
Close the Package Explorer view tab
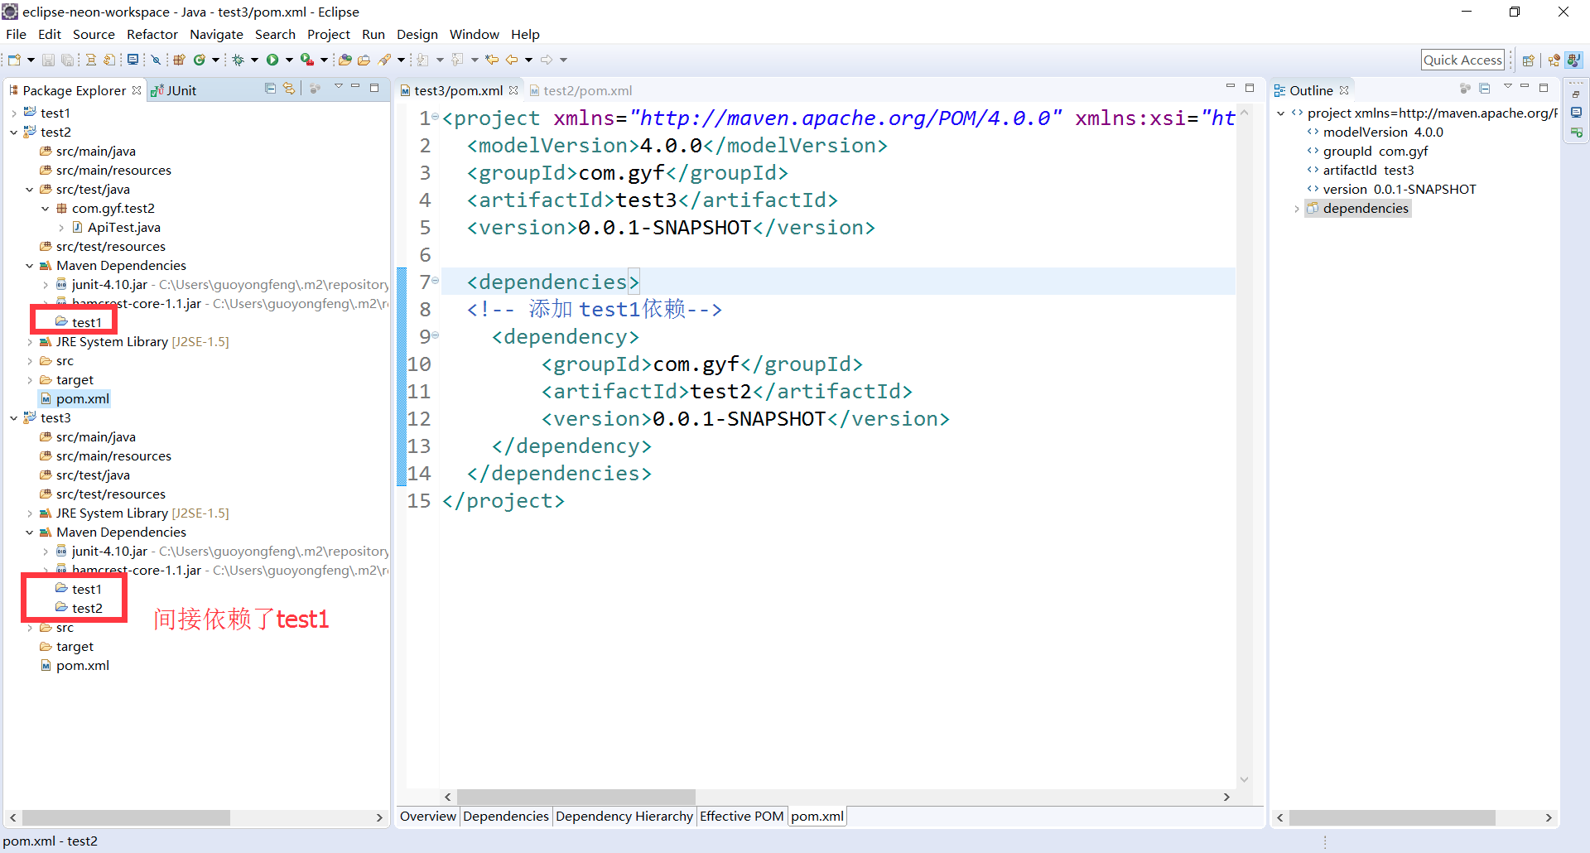point(137,90)
